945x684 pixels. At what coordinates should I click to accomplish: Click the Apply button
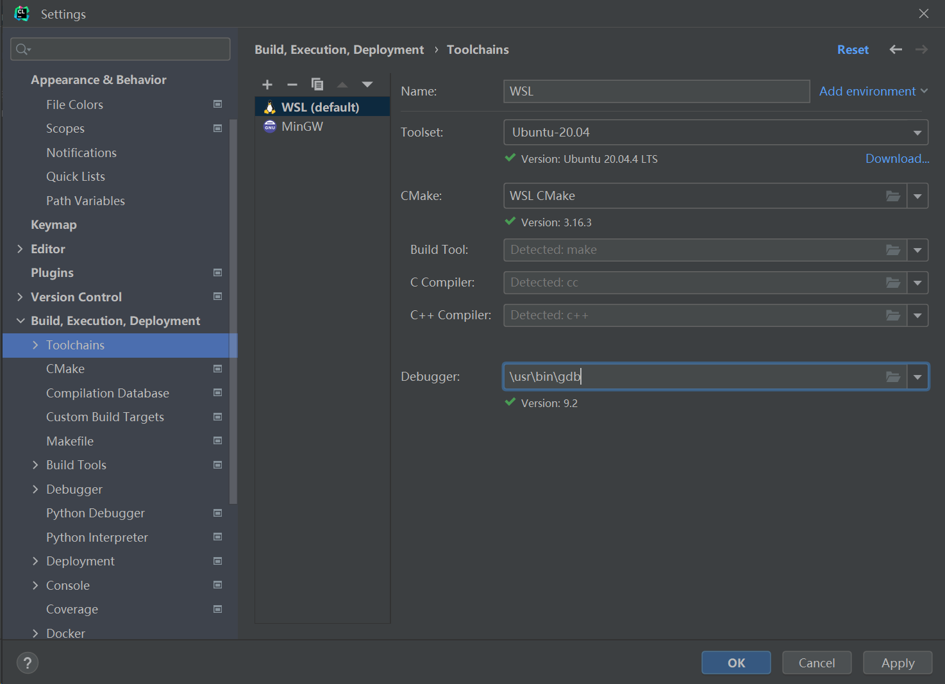tap(898, 663)
